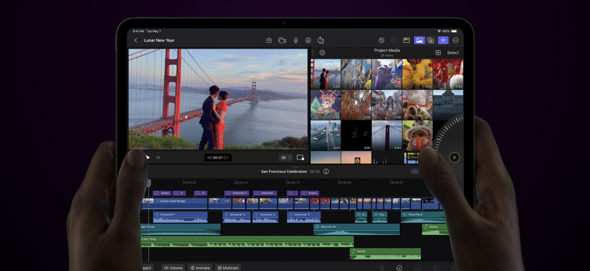Click the San Francisco Celebration title
Image resolution: width=590 pixels, height=271 pixels.
tap(284, 171)
